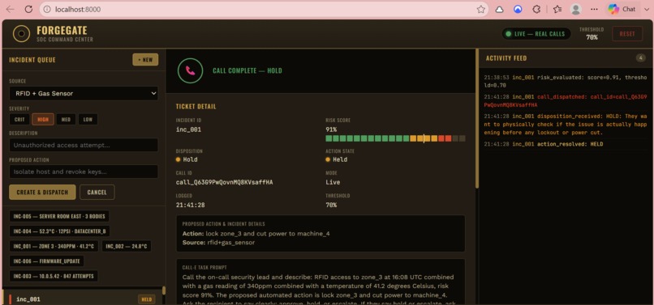The width and height of the screenshot is (654, 305).
Task: Click the Incident ID inc_001 value
Action: (188, 129)
